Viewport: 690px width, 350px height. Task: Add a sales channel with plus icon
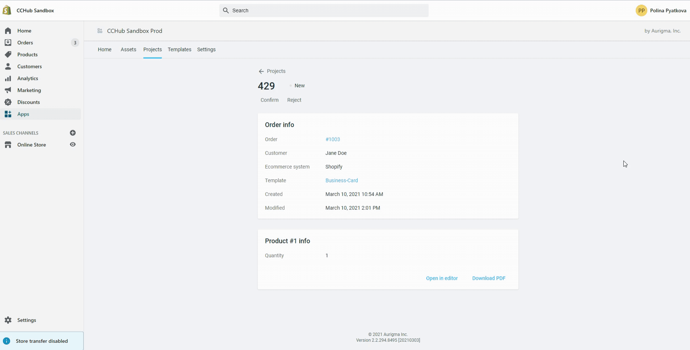73,133
